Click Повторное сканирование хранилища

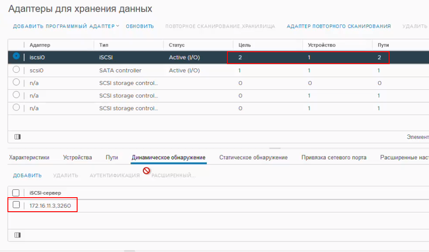(x=220, y=26)
